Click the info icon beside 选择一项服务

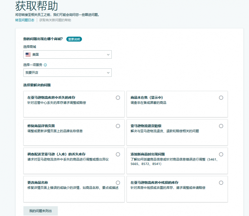[45, 65]
